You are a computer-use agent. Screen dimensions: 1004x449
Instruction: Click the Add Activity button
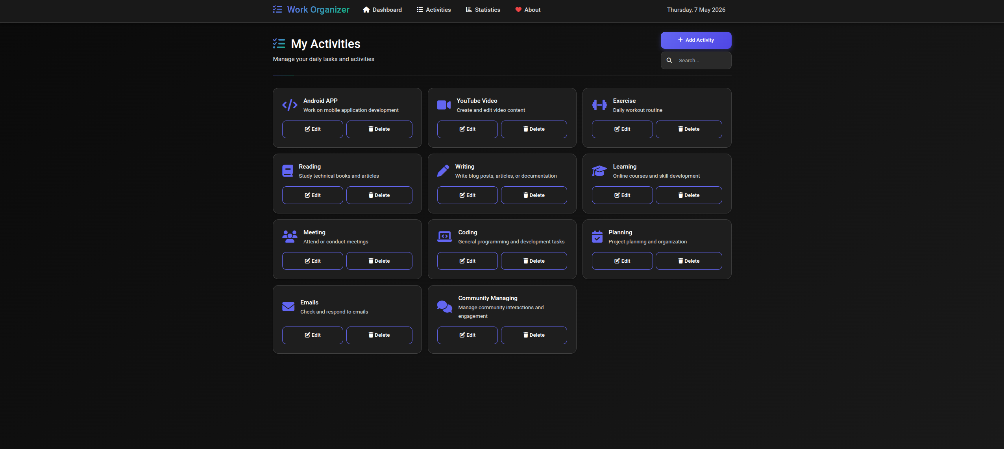(x=696, y=40)
